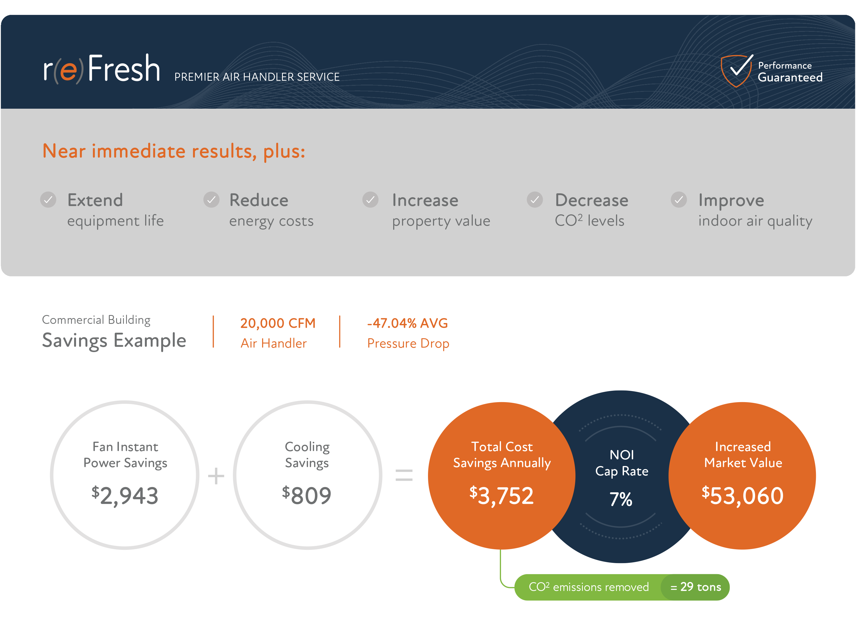856x622 pixels.
Task: Click the 20,000 CFM Air Handler text
Action: coord(277,332)
